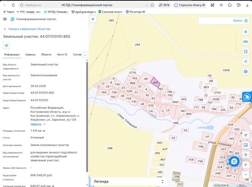Collapse the side panel with double chevron
Viewport: 252px width, 187px height.
(x=93, y=19)
